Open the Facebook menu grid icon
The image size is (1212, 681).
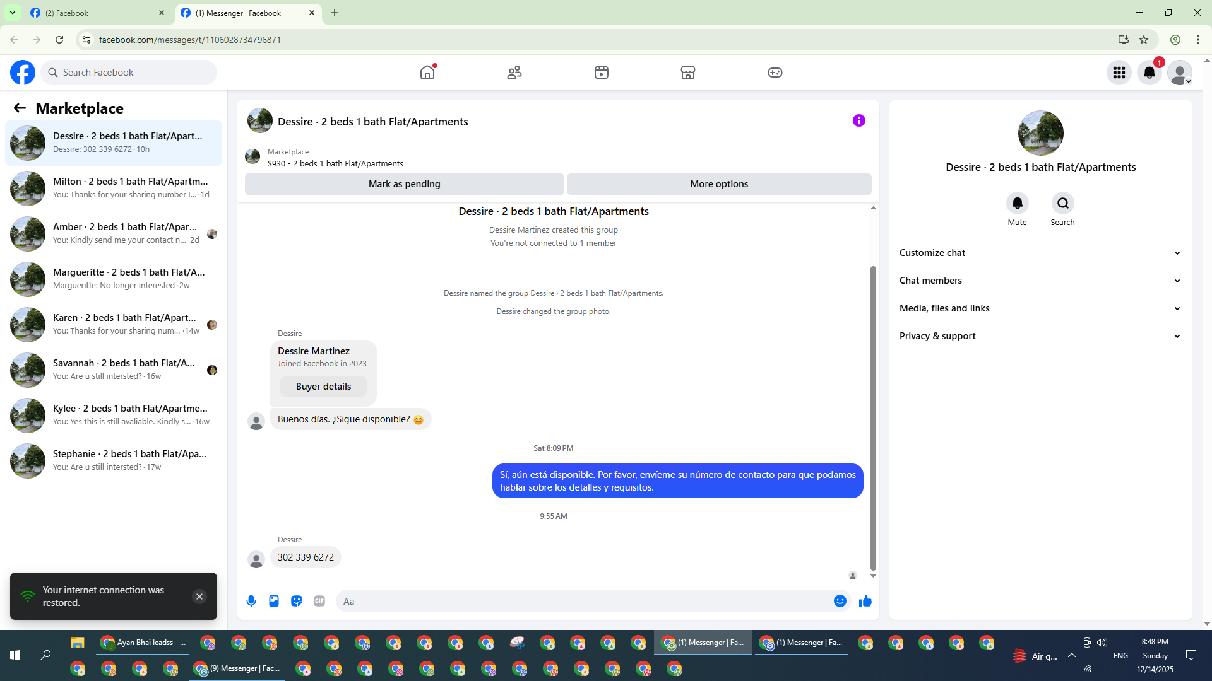pyautogui.click(x=1119, y=73)
